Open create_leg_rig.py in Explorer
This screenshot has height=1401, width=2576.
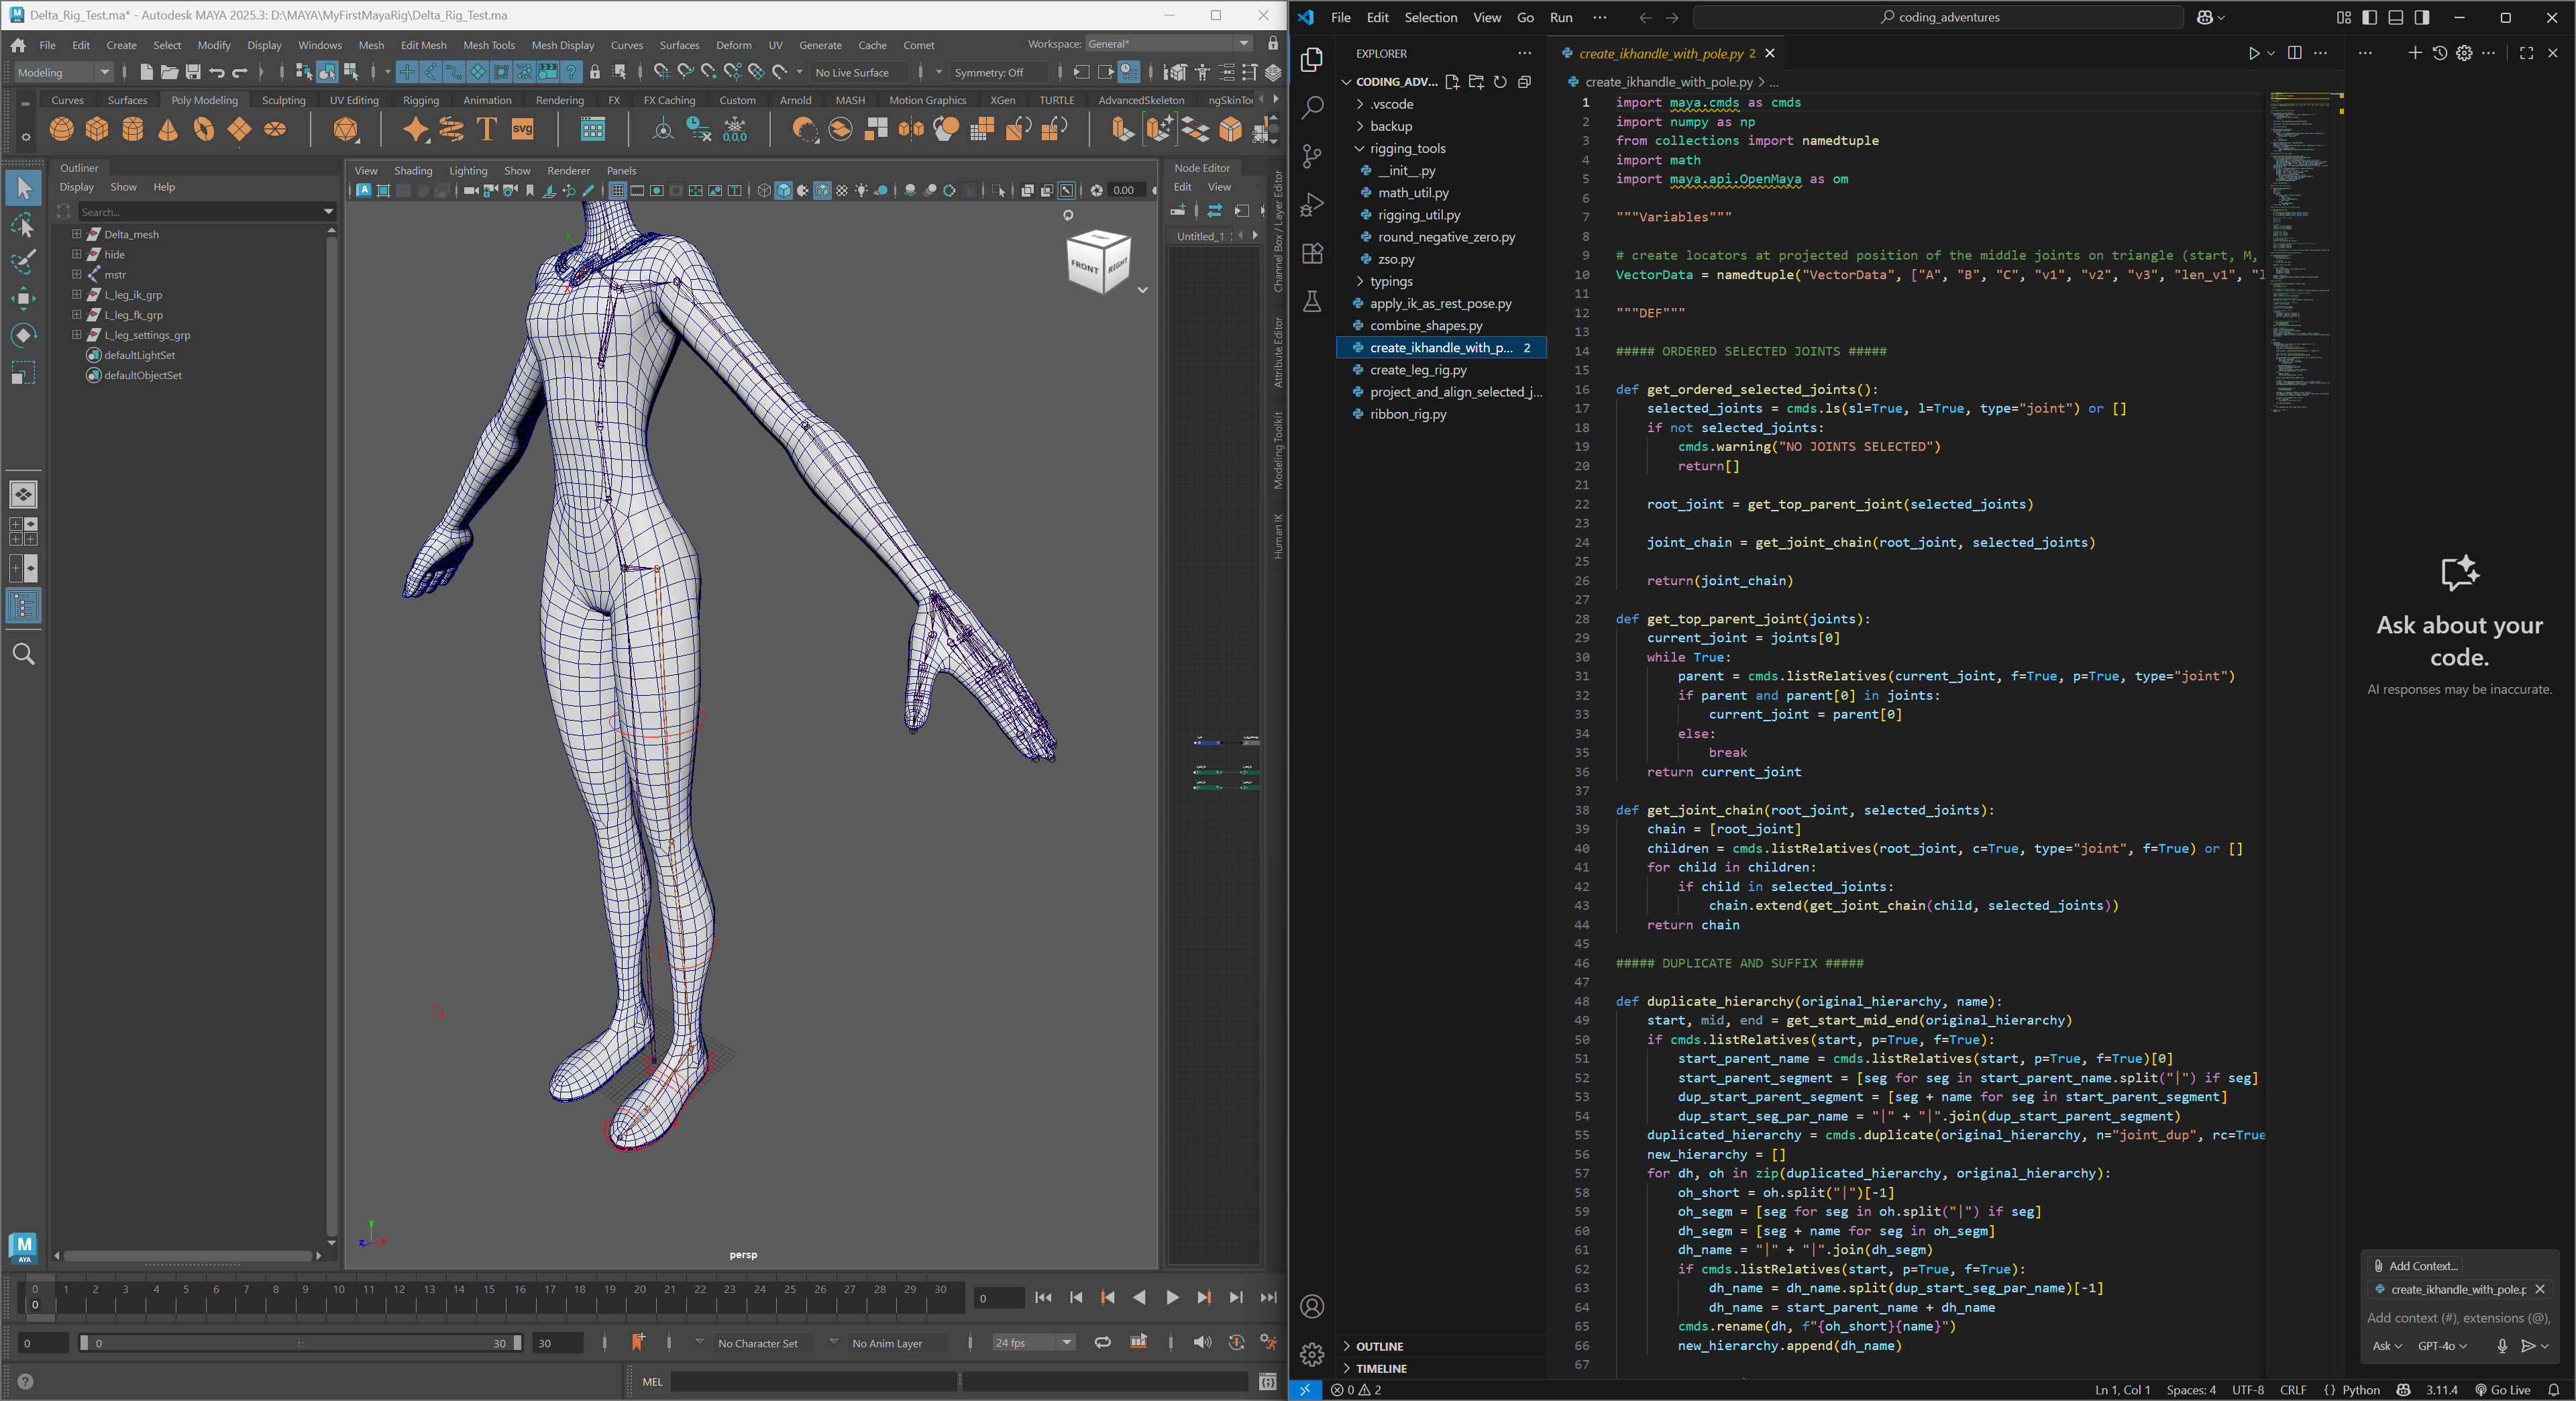[1418, 370]
